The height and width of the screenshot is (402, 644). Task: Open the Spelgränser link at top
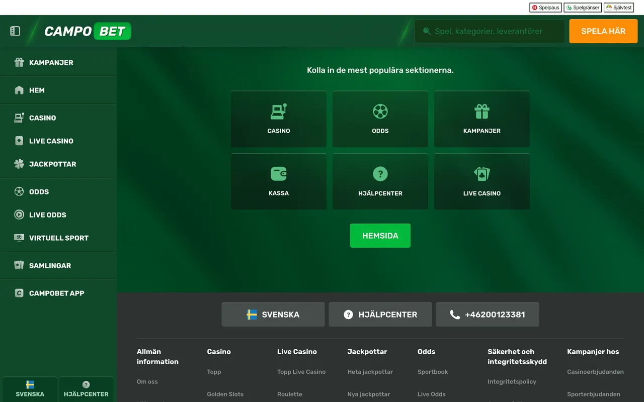point(583,8)
